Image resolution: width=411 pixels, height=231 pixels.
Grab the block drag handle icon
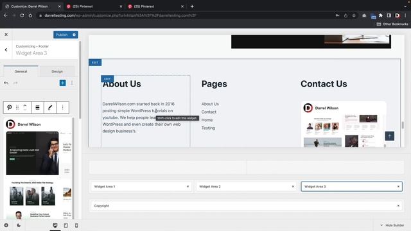tap(17, 107)
